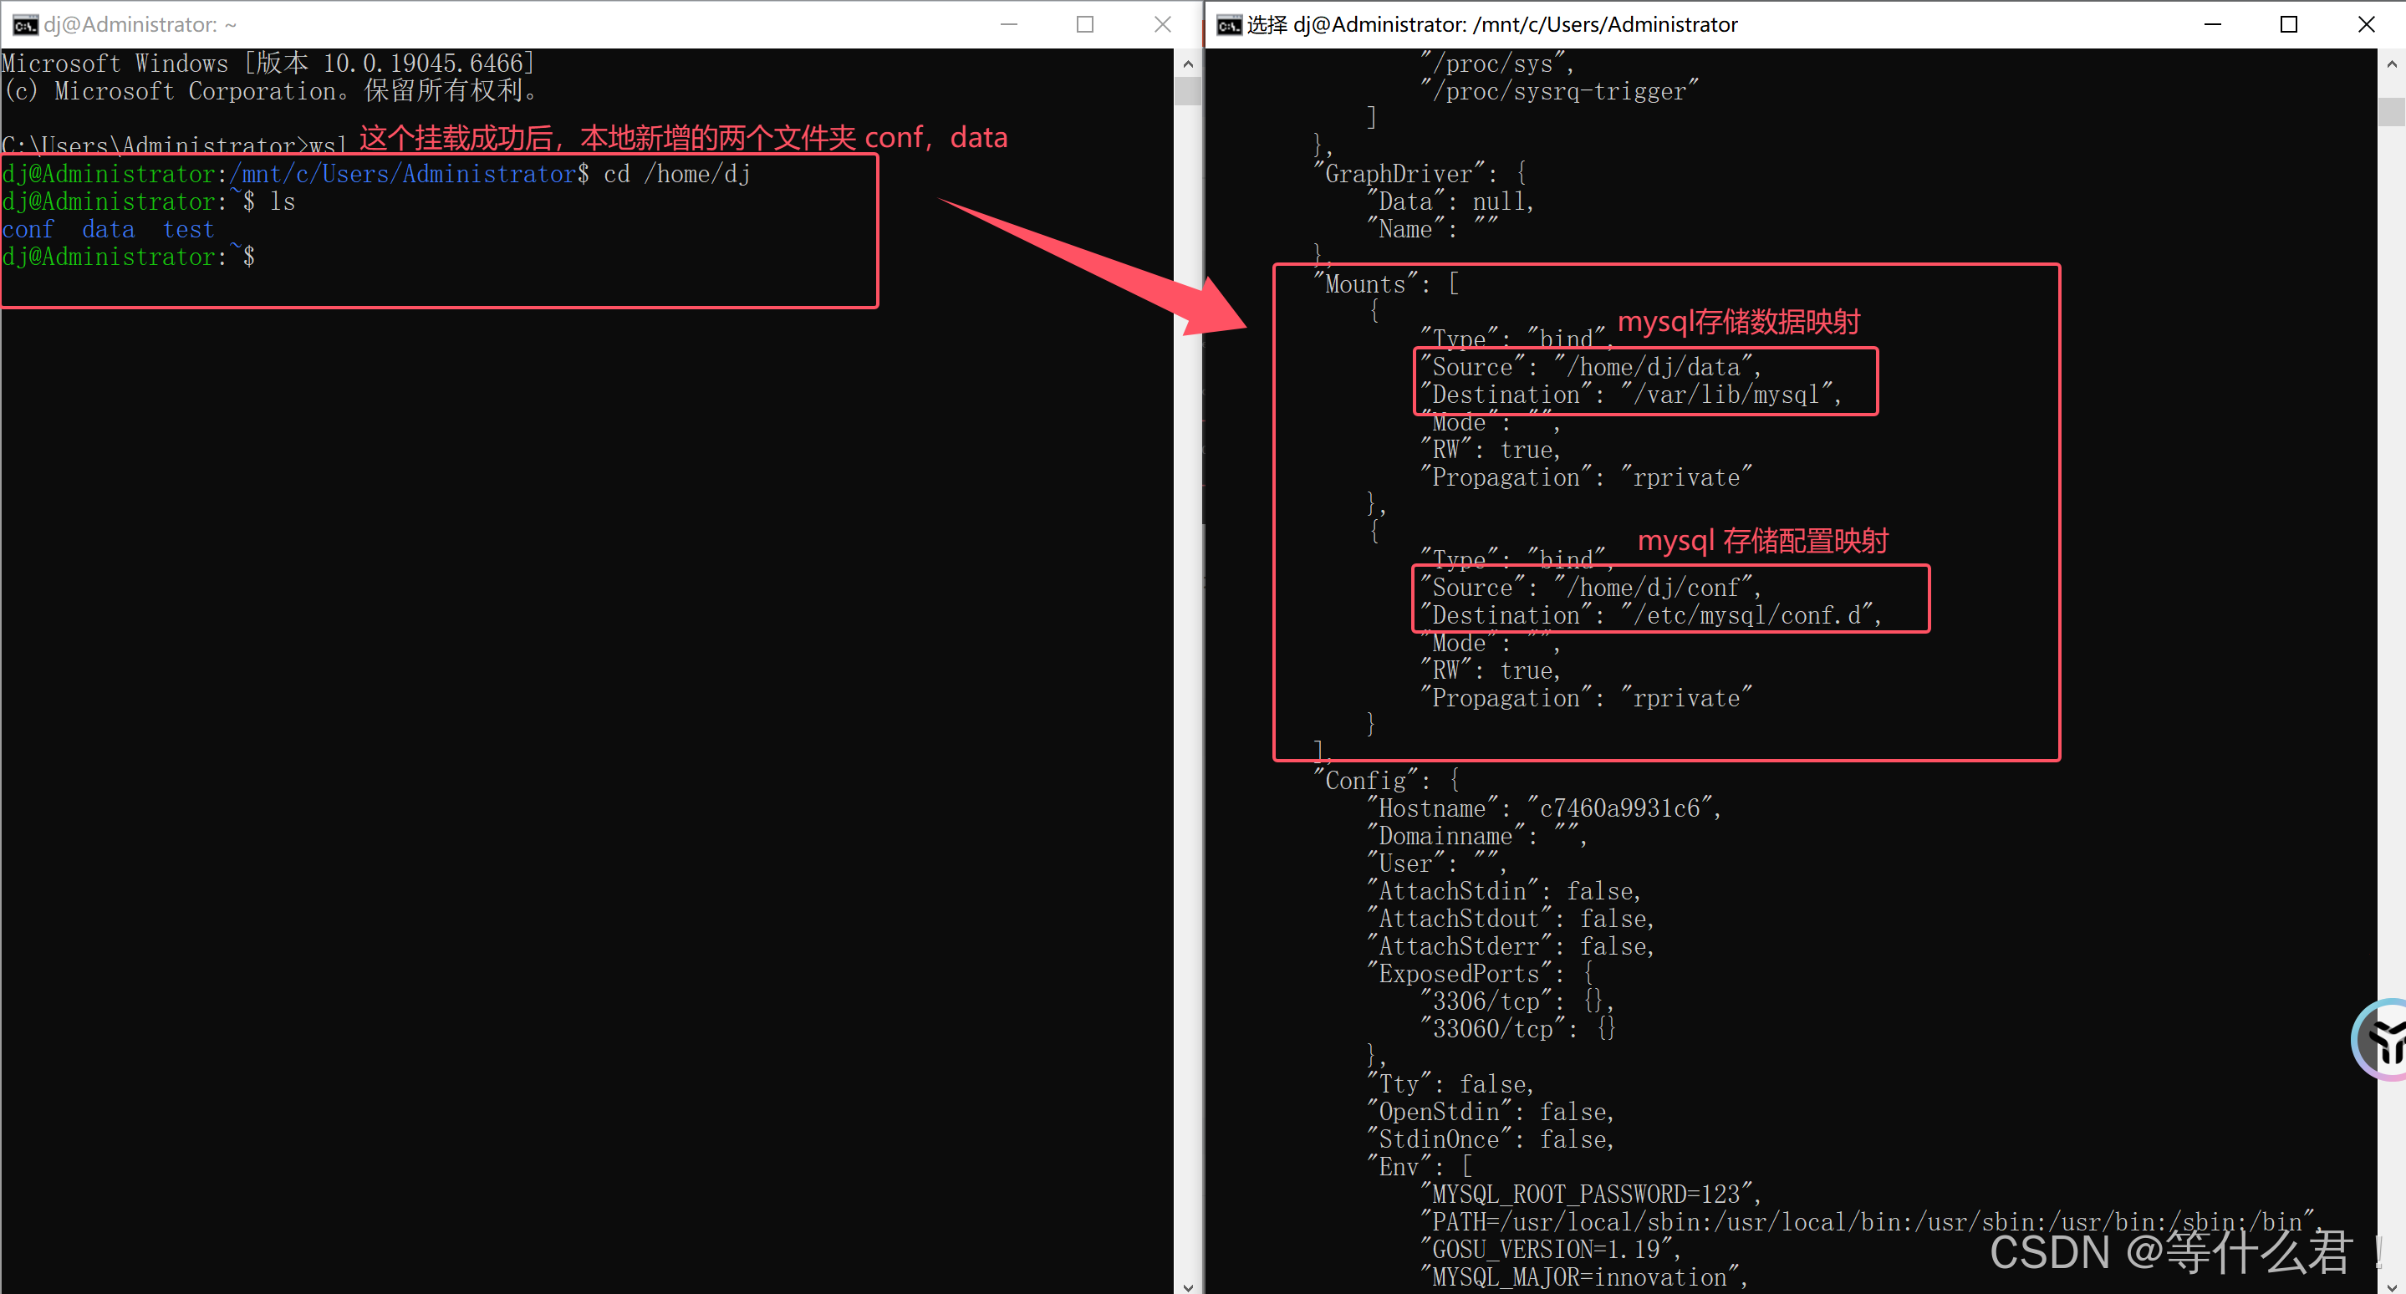Click the left terminal window's cmd icon
Viewport: 2406px width, 1294px height.
coord(25,24)
